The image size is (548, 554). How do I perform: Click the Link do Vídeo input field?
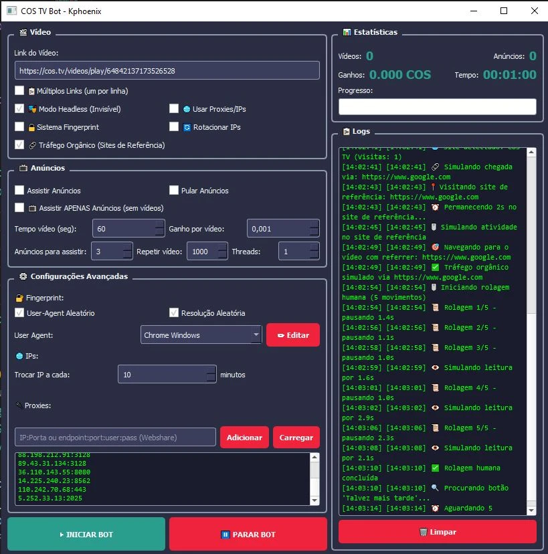coord(167,70)
